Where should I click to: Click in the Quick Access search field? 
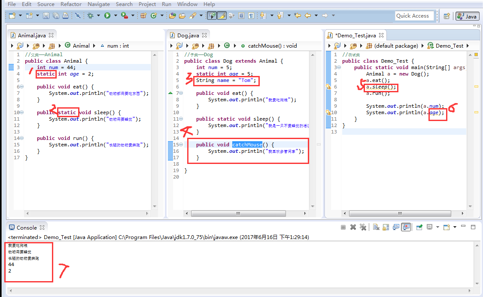coord(414,16)
